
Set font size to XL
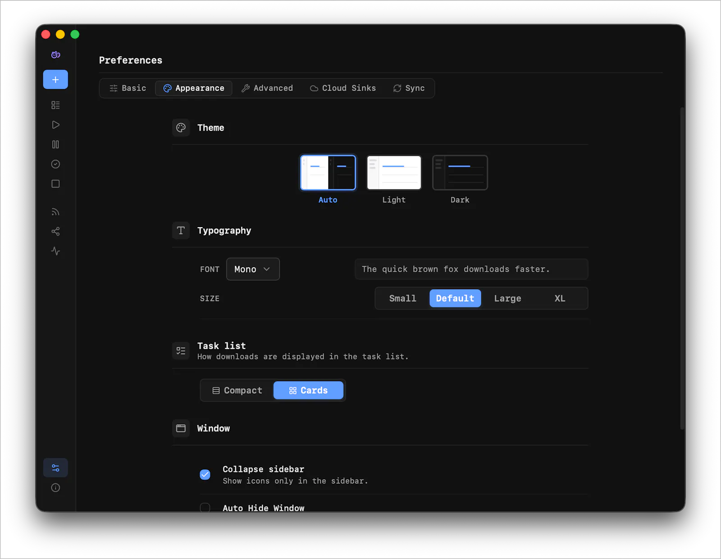coord(560,298)
